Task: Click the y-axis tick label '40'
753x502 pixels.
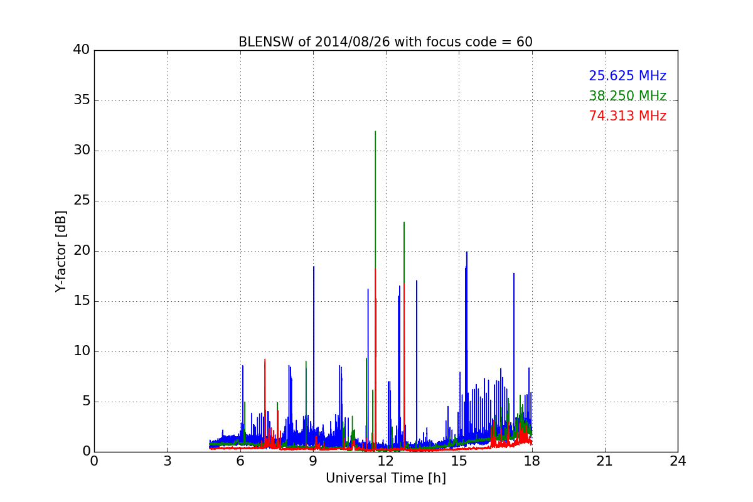Action: pyautogui.click(x=82, y=50)
